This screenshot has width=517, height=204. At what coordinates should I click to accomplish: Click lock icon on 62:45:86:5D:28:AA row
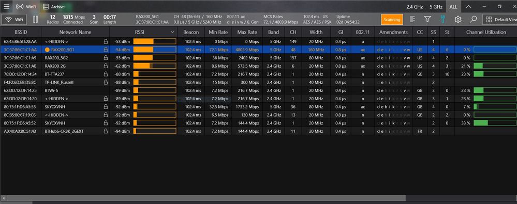[106, 41]
